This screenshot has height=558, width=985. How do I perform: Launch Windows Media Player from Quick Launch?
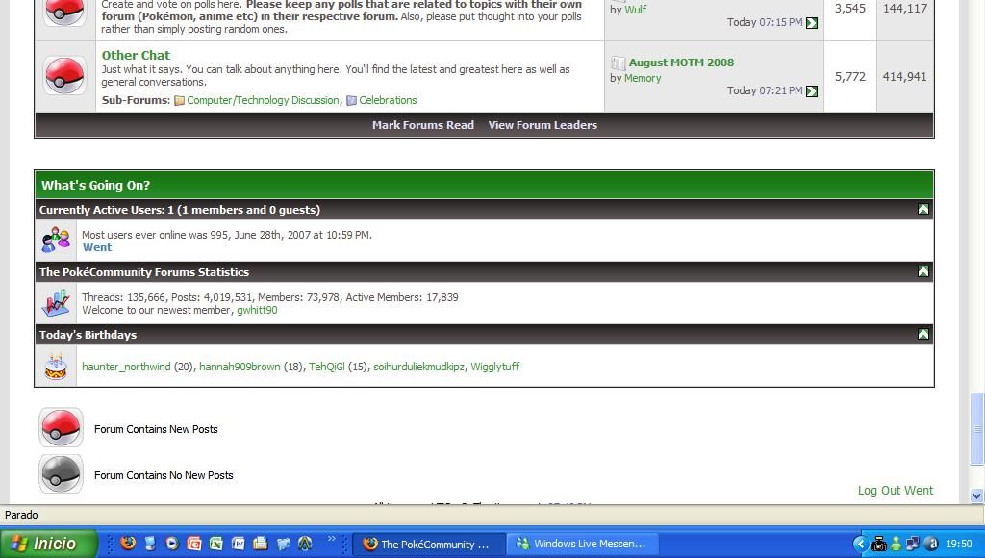pyautogui.click(x=172, y=543)
